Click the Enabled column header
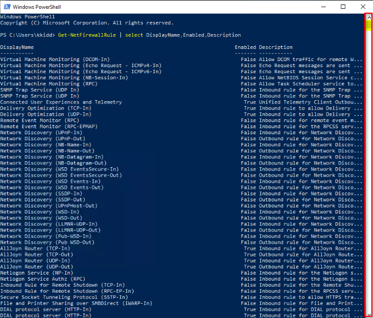The width and height of the screenshot is (373, 318). pos(245,47)
